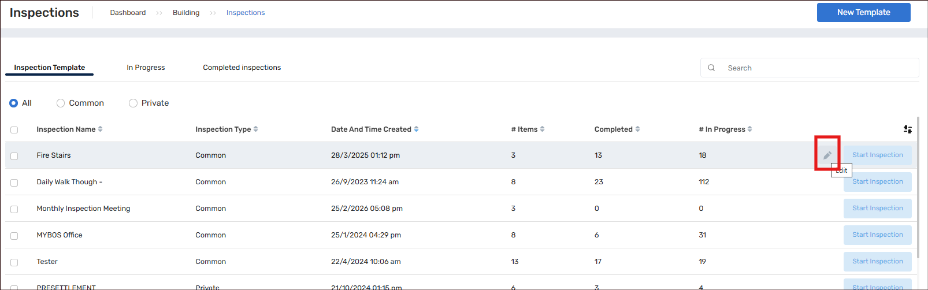Sort by # Items column arrows

click(542, 129)
